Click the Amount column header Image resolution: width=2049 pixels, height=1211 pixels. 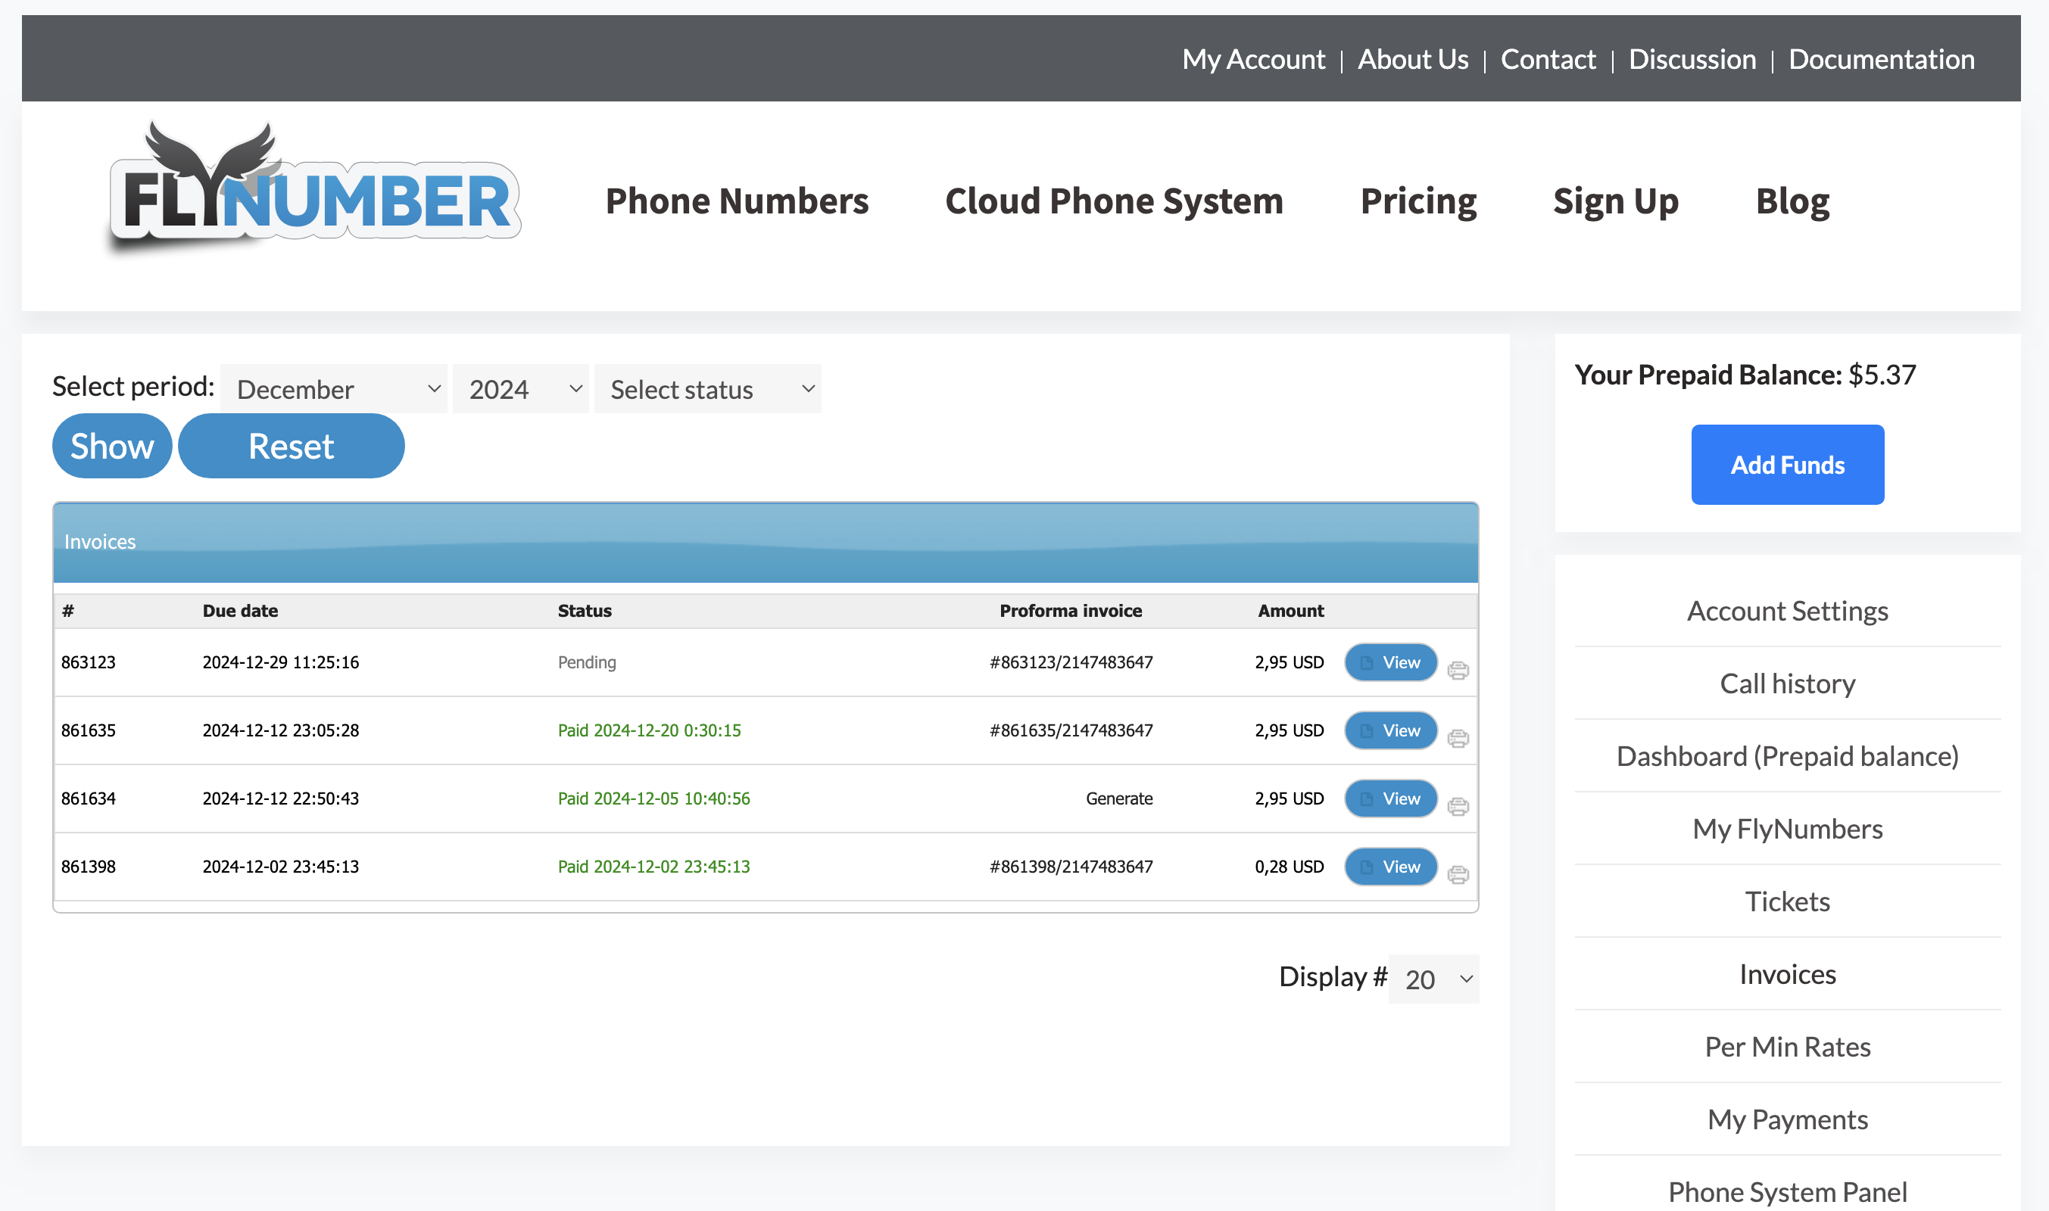pos(1290,610)
